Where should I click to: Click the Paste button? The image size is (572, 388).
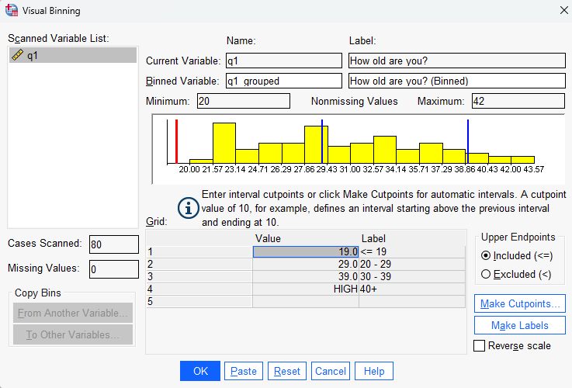coord(244,372)
